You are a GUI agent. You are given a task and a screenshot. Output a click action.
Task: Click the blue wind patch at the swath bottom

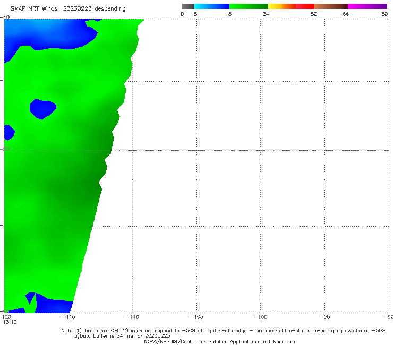pyautogui.click(x=54, y=306)
